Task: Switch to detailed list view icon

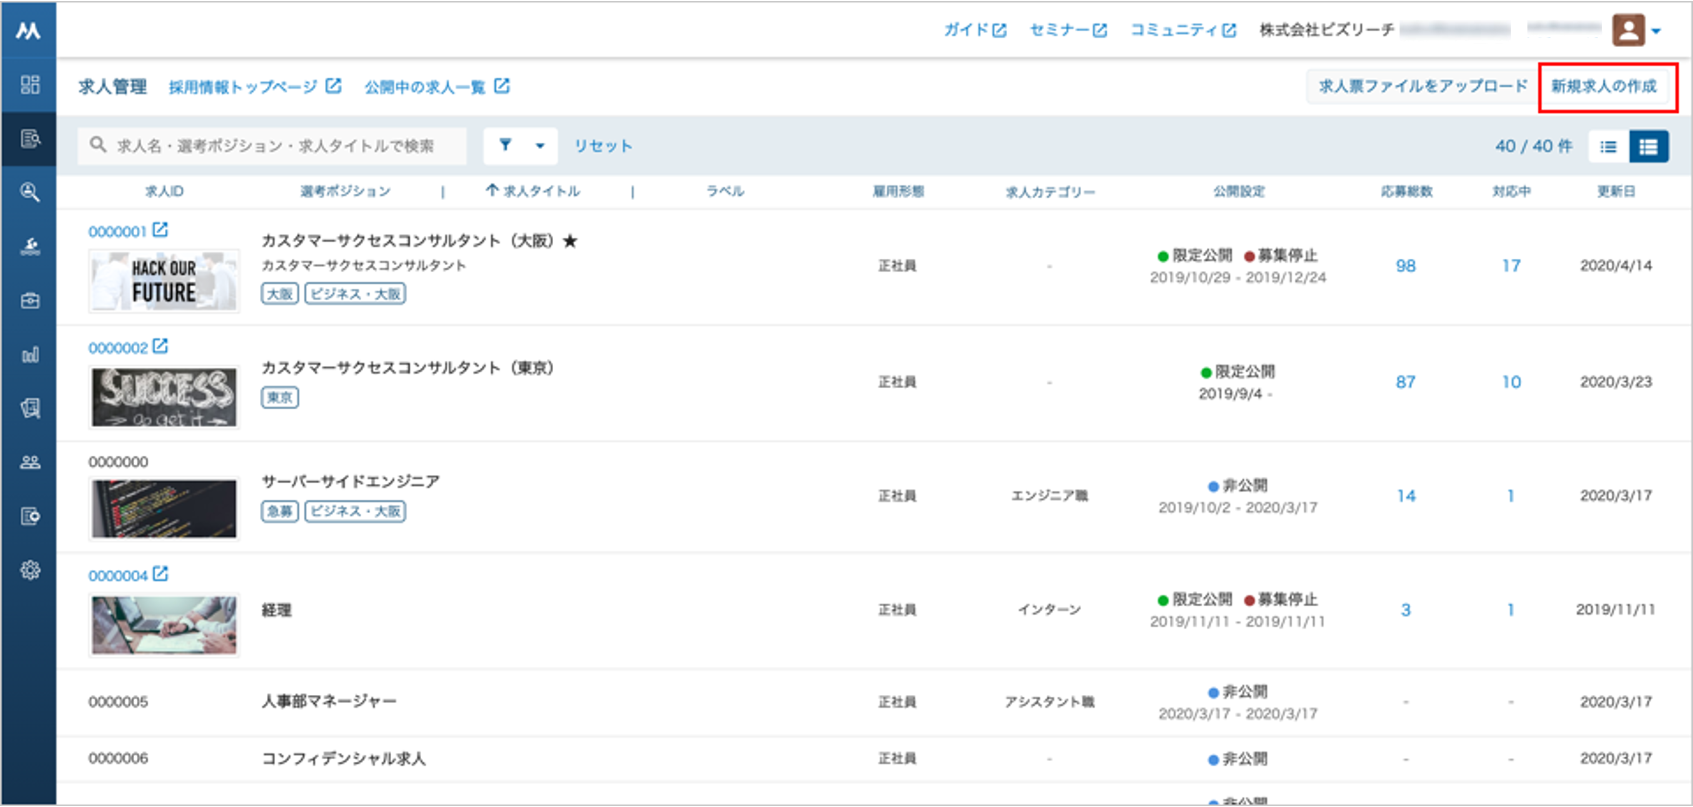Action: 1648,146
